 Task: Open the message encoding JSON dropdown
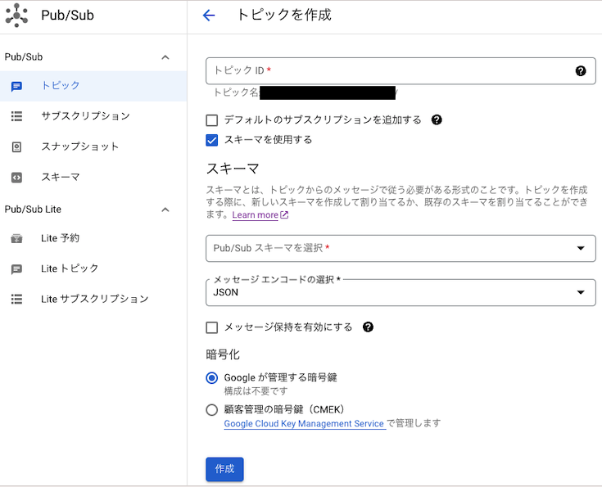tap(400, 292)
